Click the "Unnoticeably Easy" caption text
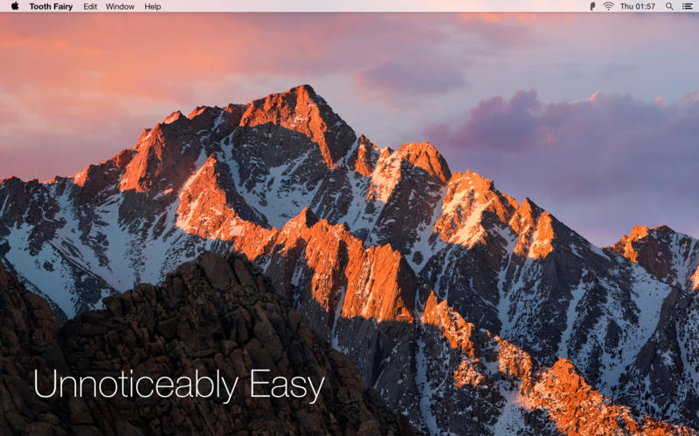Image resolution: width=699 pixels, height=436 pixels. (x=178, y=385)
